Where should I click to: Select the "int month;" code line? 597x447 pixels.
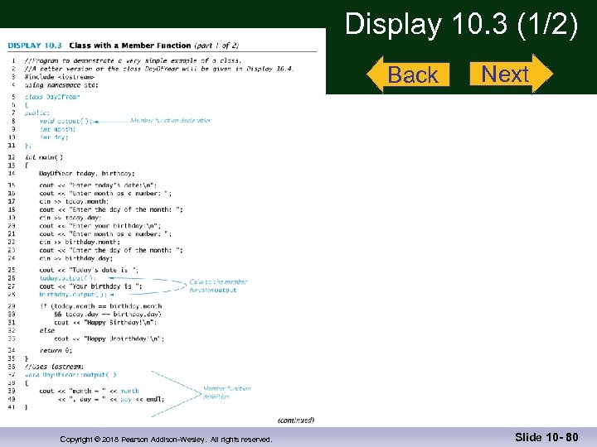(x=57, y=129)
